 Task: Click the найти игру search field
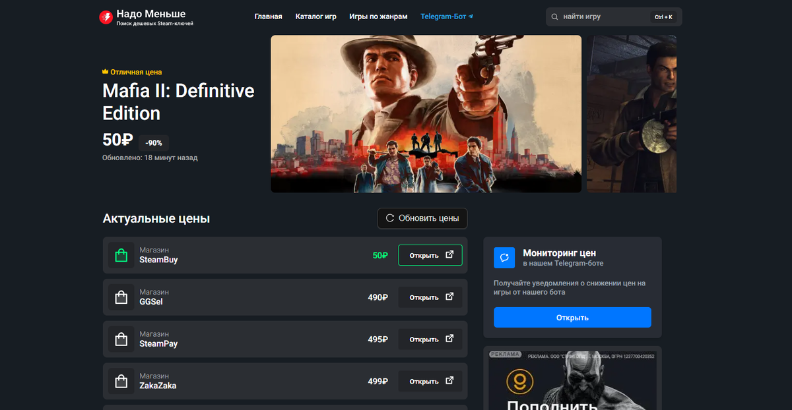point(614,17)
